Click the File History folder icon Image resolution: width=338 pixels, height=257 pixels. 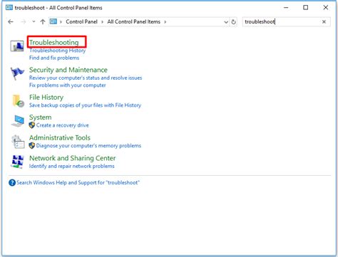(18, 101)
